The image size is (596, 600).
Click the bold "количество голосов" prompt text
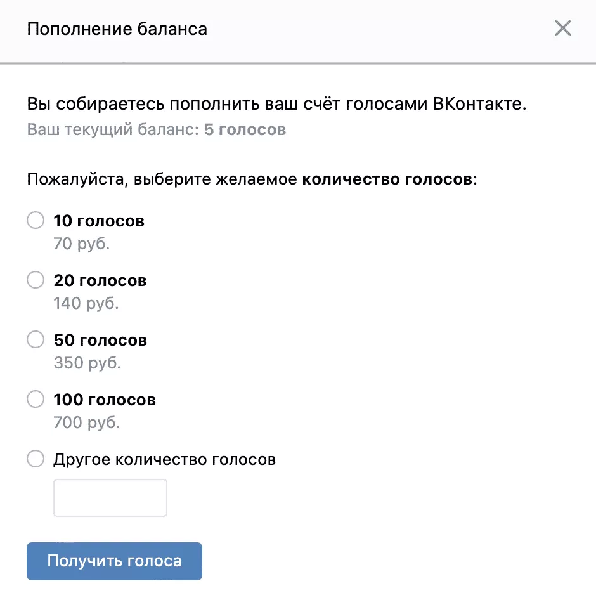[387, 179]
